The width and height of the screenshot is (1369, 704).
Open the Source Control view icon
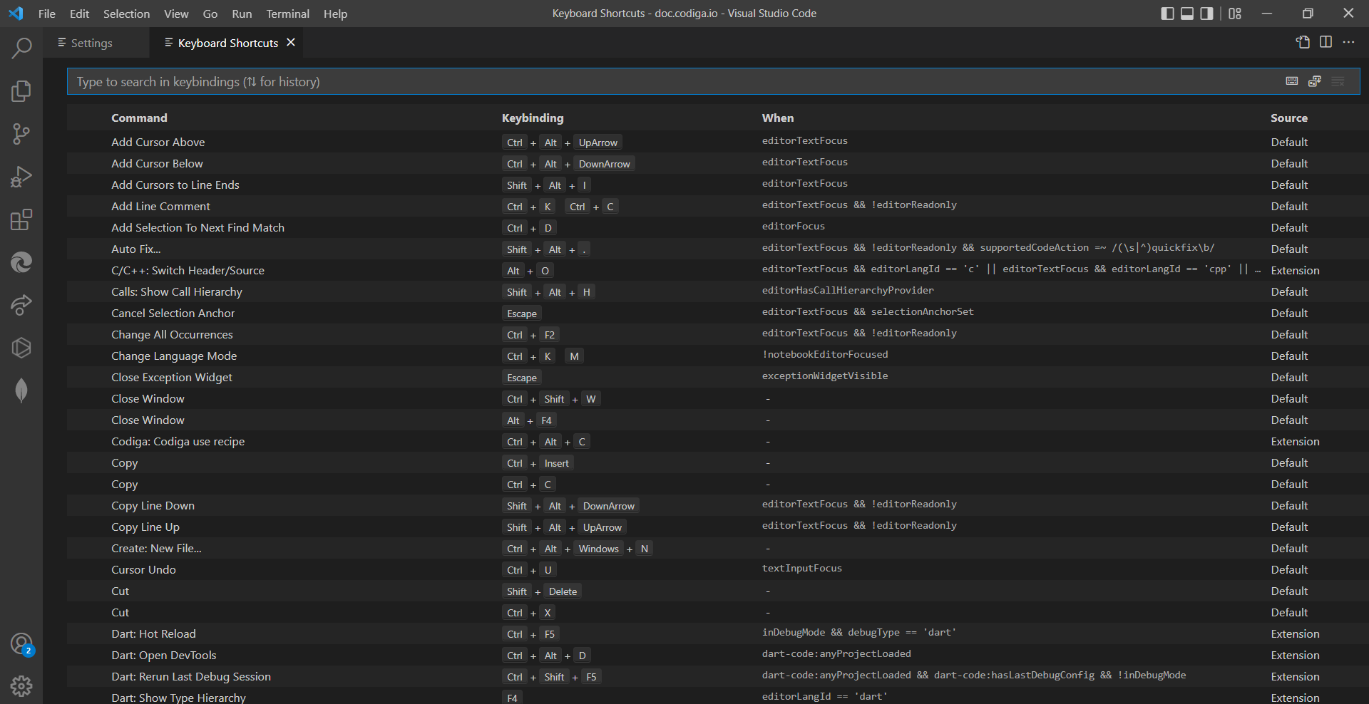[21, 134]
